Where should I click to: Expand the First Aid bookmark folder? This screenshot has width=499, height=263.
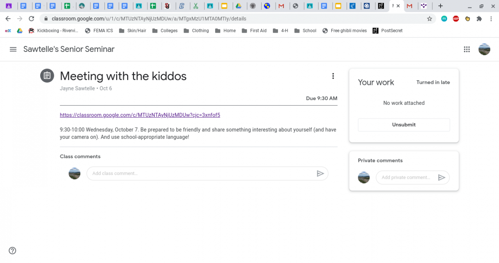tap(254, 31)
